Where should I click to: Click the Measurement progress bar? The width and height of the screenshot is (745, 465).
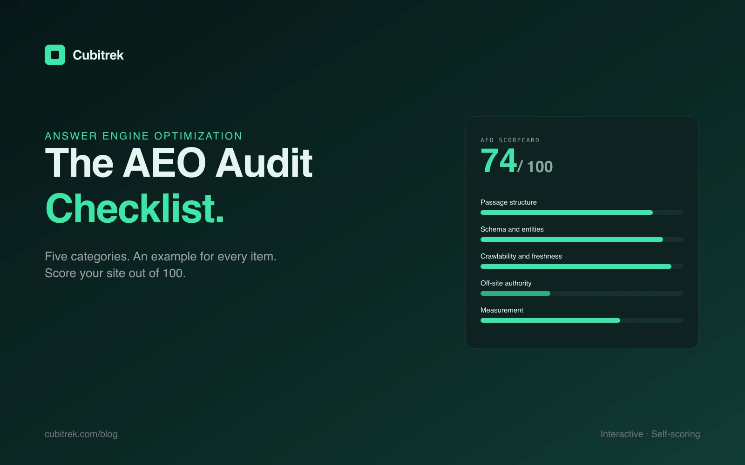[582, 320]
